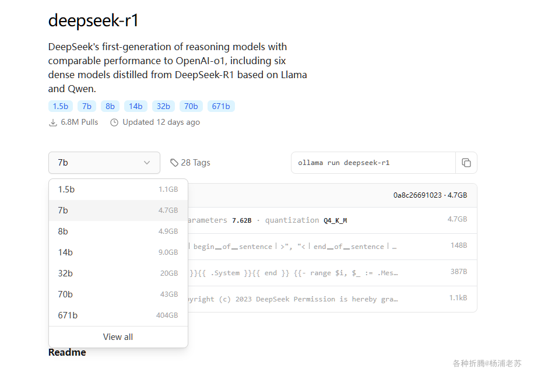
Task: Click the ollama run deepseek-r1 command field
Action: (373, 163)
